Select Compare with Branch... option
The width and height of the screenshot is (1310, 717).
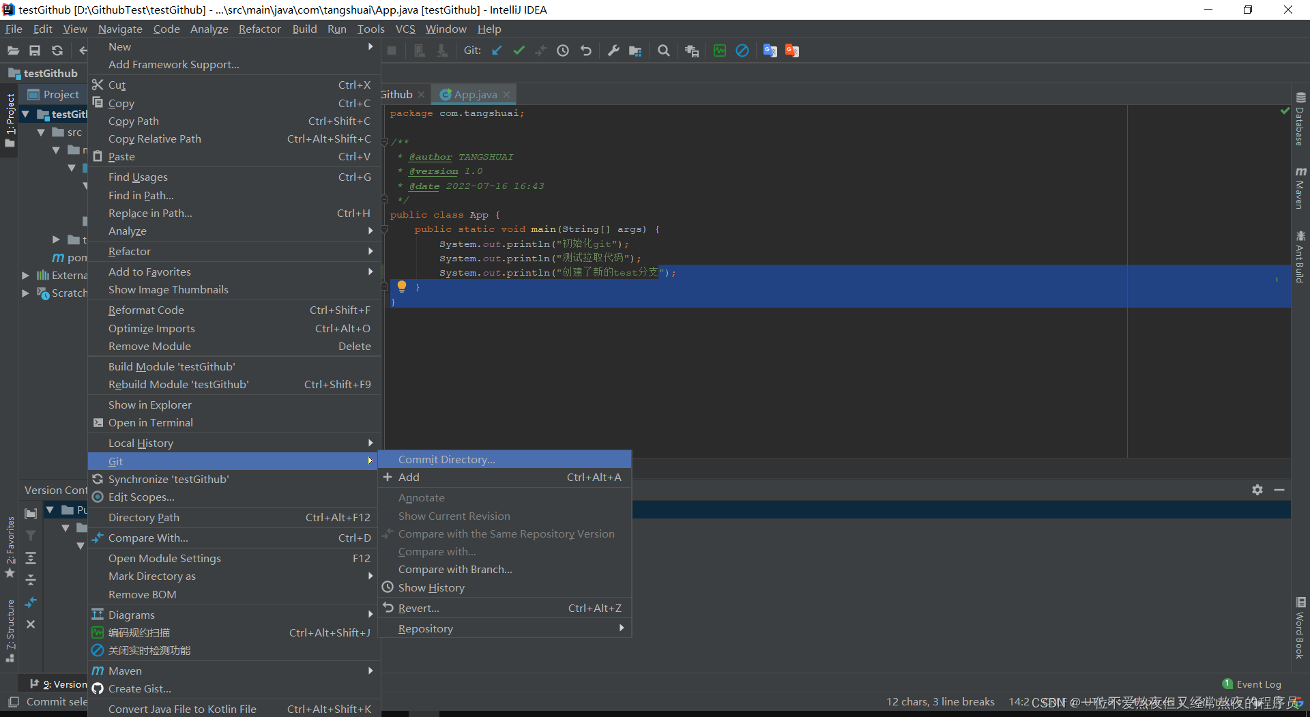pyautogui.click(x=505, y=569)
